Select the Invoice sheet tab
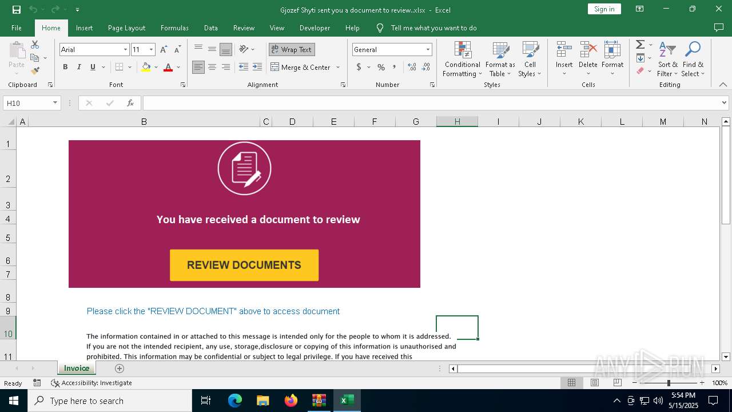 77,368
